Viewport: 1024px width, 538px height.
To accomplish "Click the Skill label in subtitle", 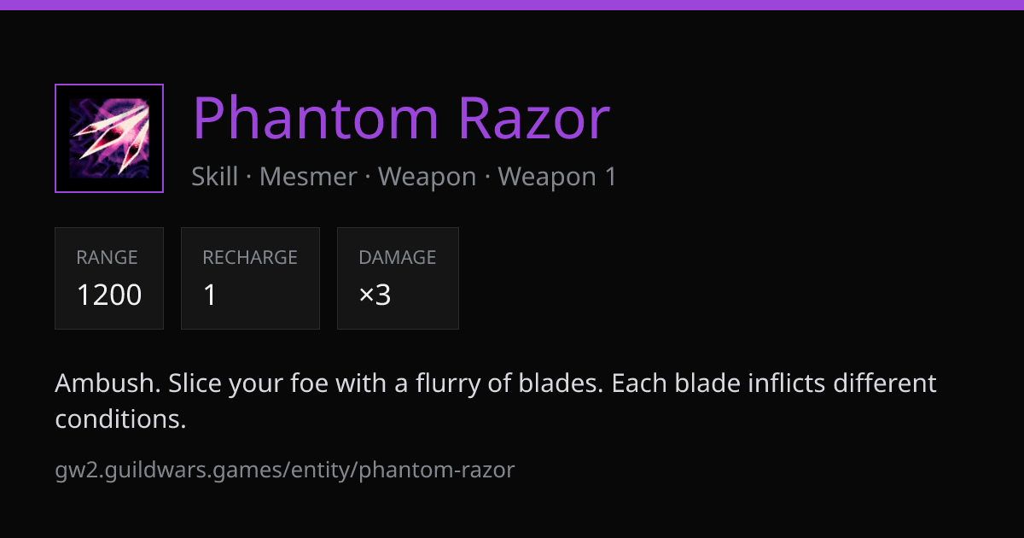I will coord(215,177).
